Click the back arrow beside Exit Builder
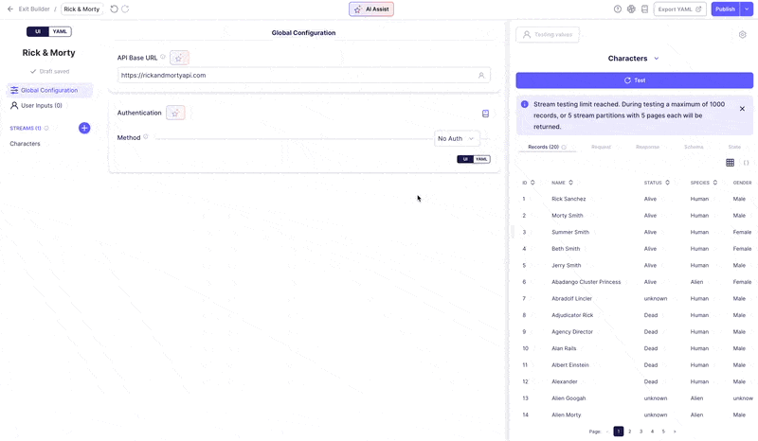This screenshot has width=758, height=441. point(10,9)
